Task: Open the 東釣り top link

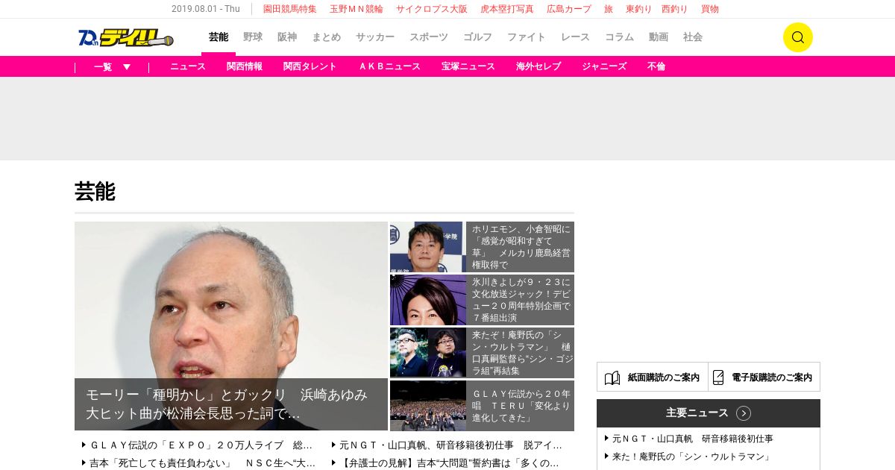Action: 639,9
